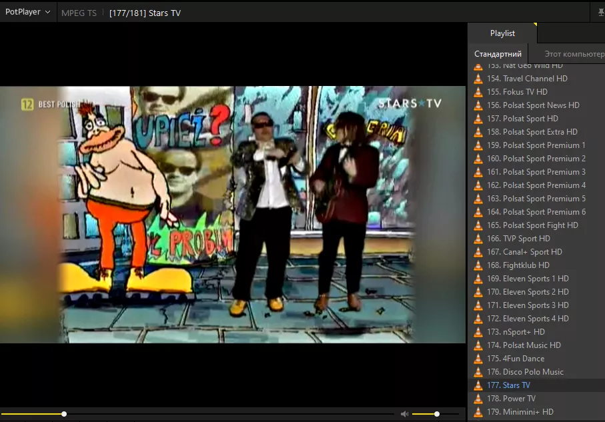Click the cone icon beside Polsat Sport Premium 6
Viewport: 605px width, 422px height.
tap(478, 212)
